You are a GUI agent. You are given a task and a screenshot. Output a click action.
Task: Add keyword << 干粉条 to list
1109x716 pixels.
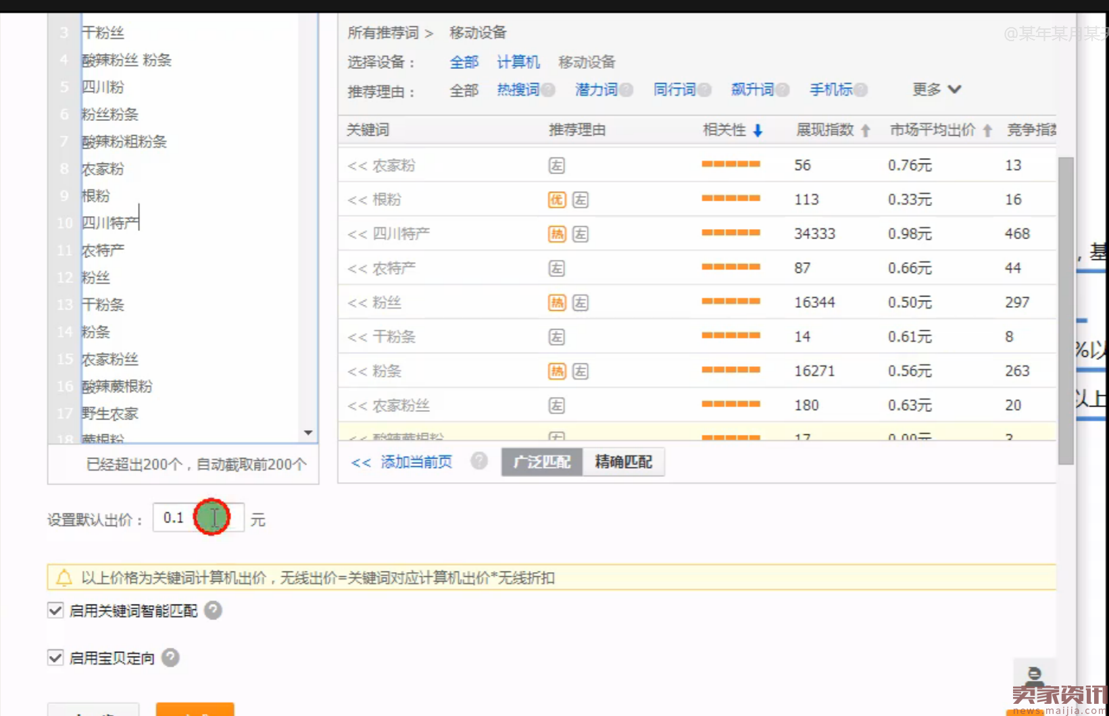[381, 337]
